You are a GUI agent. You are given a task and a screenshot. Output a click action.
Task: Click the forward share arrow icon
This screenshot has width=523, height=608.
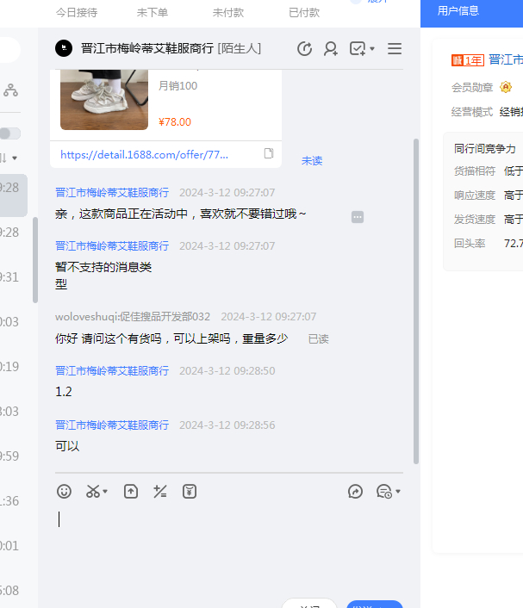(355, 491)
